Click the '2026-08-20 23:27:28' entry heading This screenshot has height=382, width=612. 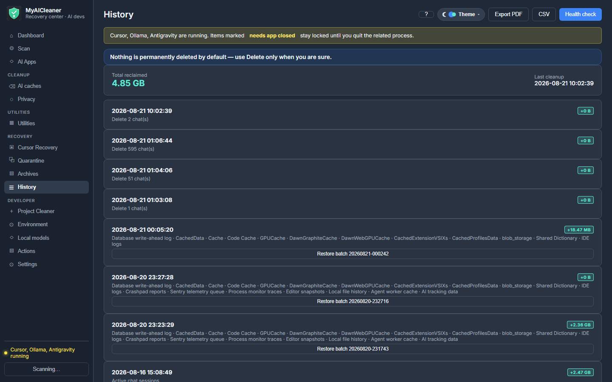pos(143,277)
